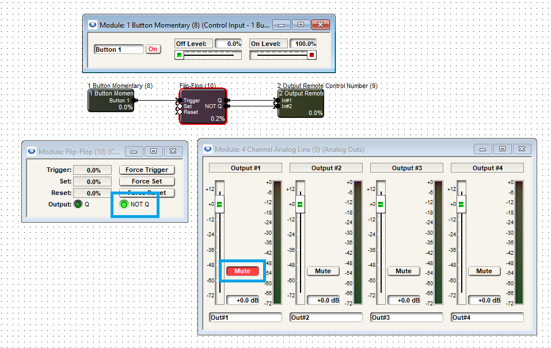Select the 1 Button Momentary module block

[111, 101]
